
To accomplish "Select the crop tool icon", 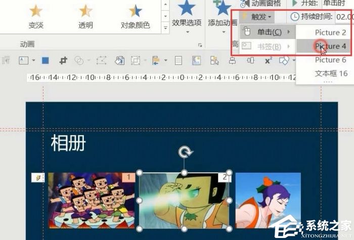I will [63, 61].
